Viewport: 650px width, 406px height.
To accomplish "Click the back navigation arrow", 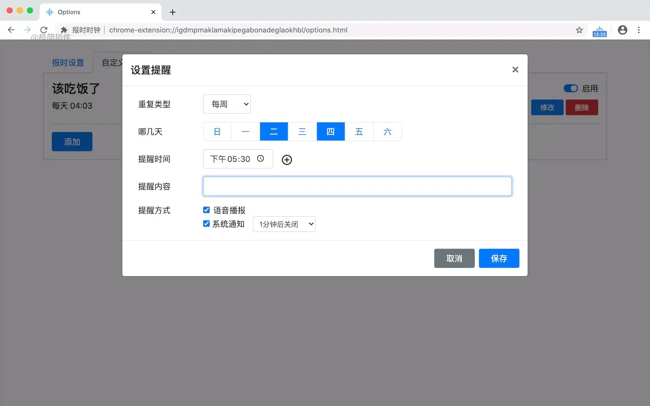I will (x=11, y=30).
